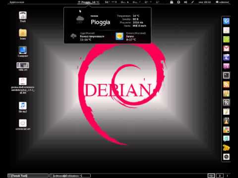This screenshot has width=238, height=178.
Task: Launch the yellow gold icon in dock
Action: tap(226, 148)
